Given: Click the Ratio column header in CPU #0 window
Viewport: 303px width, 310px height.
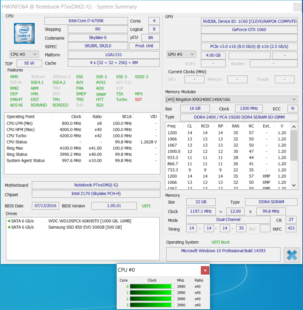Looking at the screenshot, I should [199, 280].
